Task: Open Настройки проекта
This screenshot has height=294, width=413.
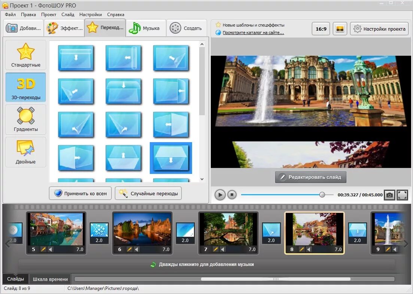Action: tap(379, 29)
